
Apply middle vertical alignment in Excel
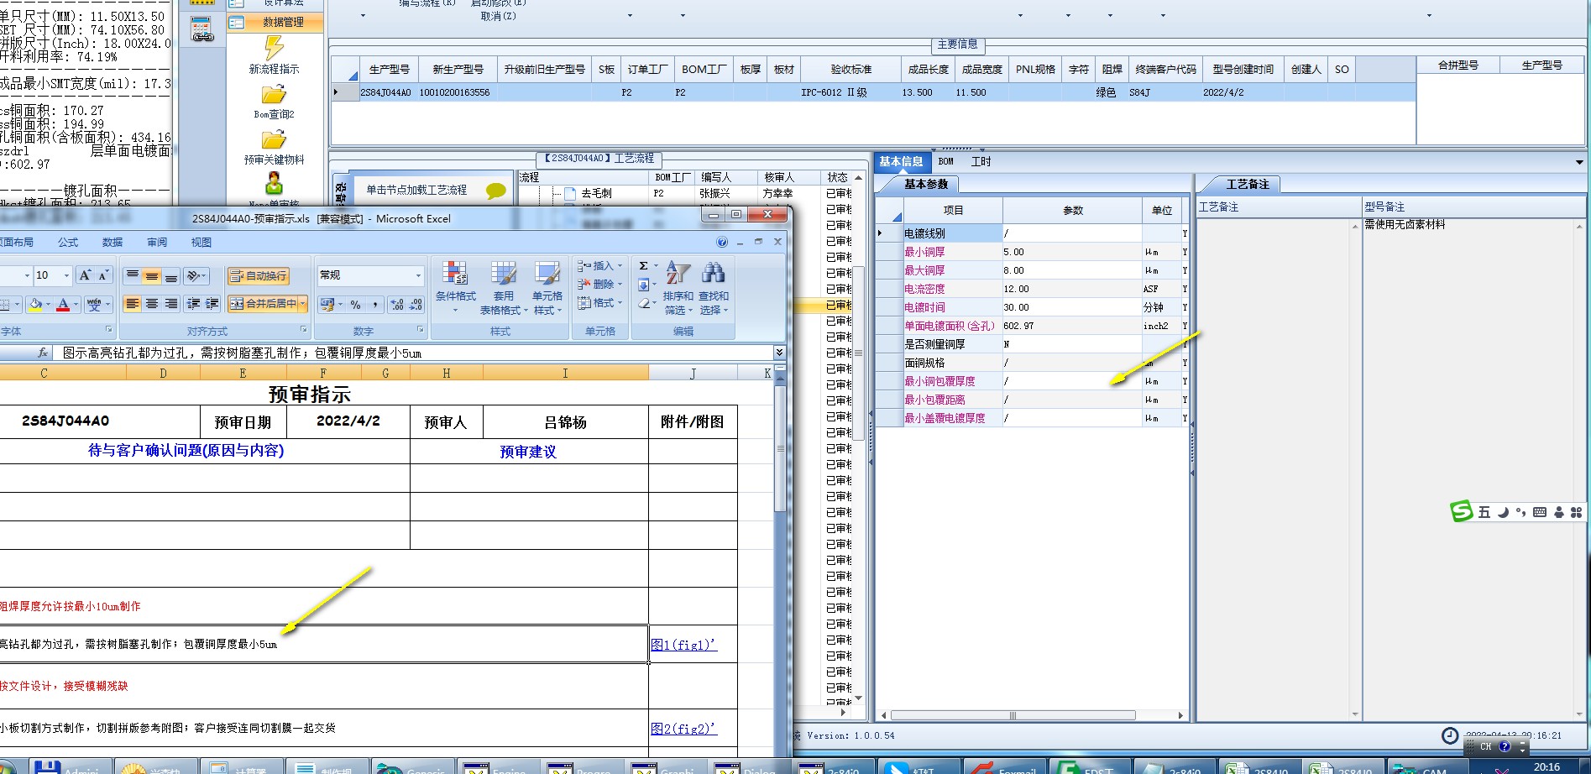(152, 275)
